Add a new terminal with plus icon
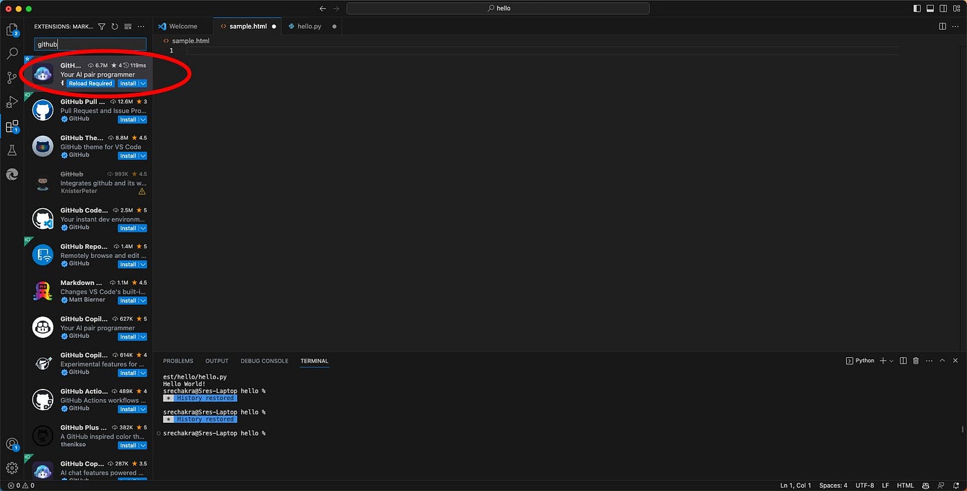This screenshot has width=967, height=491. click(883, 361)
